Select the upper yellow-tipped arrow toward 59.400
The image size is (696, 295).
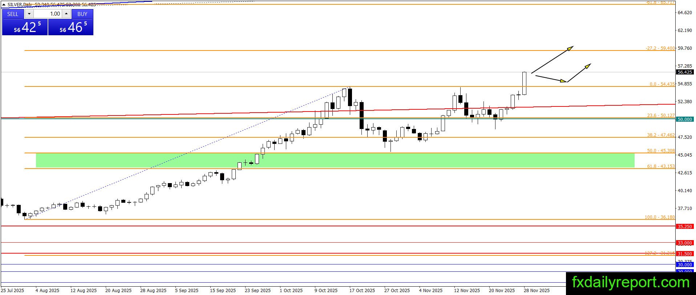coord(552,60)
